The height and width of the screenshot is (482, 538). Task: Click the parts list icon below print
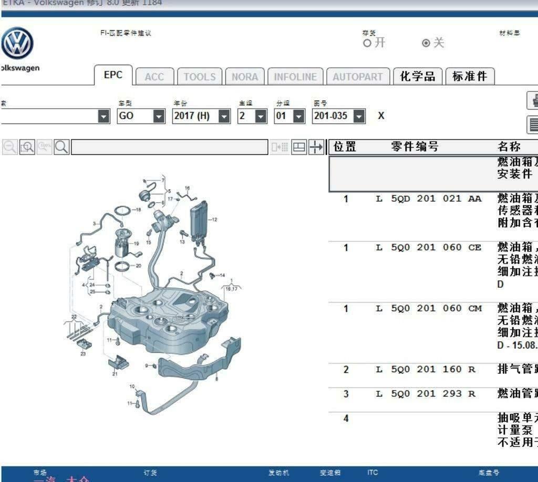533,125
